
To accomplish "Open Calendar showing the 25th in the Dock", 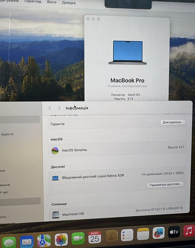I will [x=95, y=237].
